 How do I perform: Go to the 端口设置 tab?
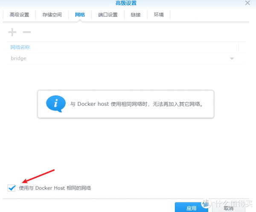[x=108, y=15]
